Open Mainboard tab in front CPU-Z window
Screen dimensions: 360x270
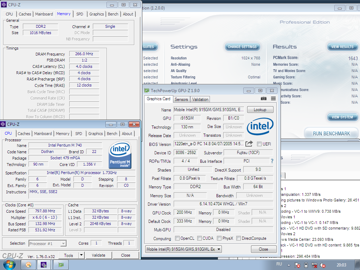[x=43, y=134]
